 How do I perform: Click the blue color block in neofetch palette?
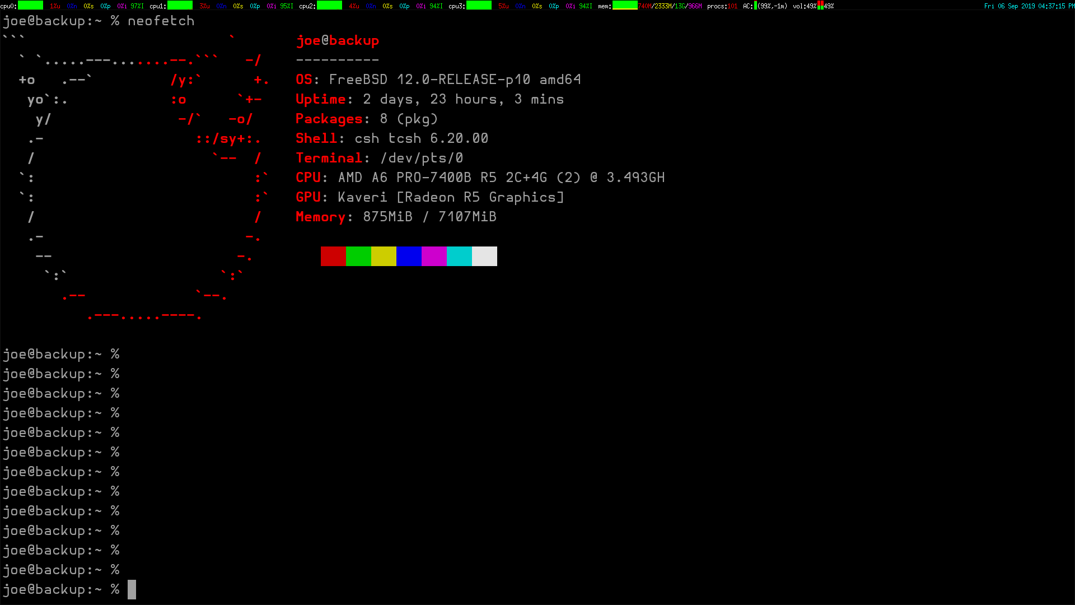409,256
